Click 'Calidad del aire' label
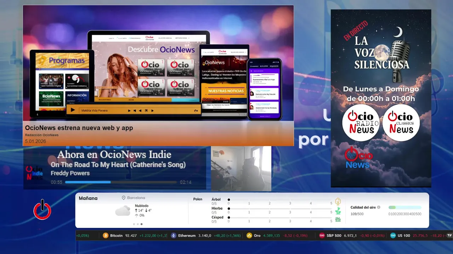The image size is (453, 254). tap(363, 207)
